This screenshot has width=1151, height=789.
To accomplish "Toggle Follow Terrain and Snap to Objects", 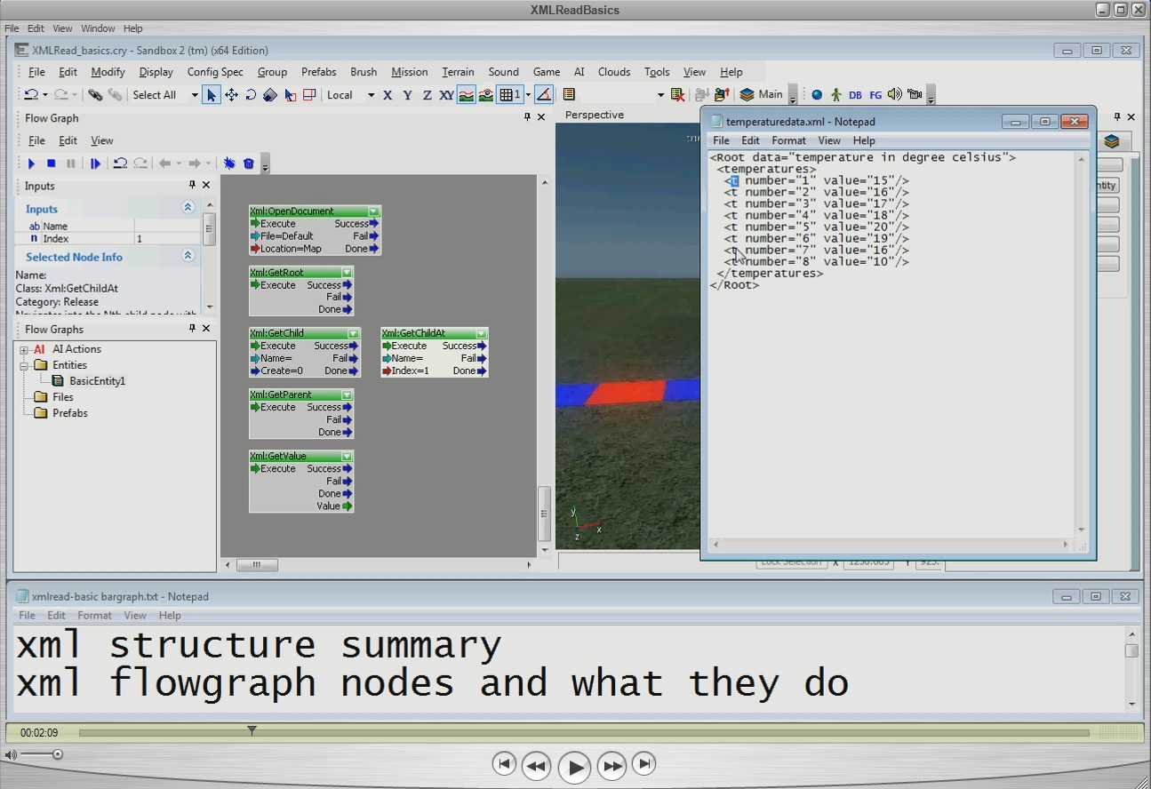I will pos(486,95).
